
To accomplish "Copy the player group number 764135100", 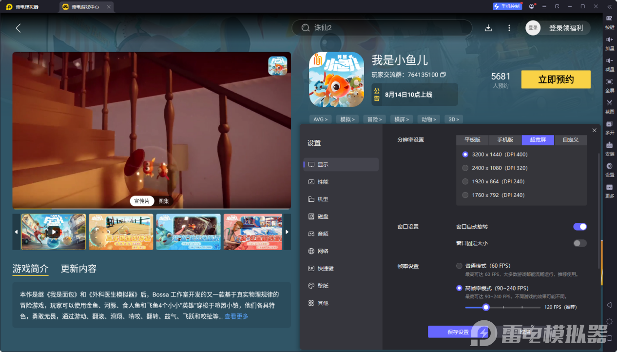I will click(443, 75).
